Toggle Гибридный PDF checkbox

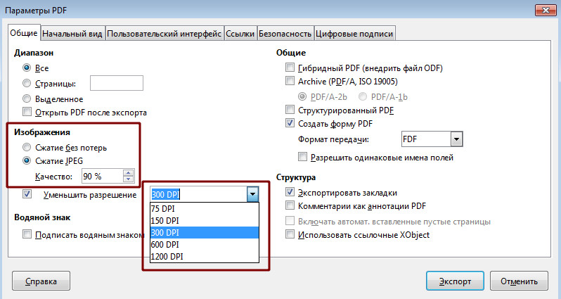click(290, 68)
